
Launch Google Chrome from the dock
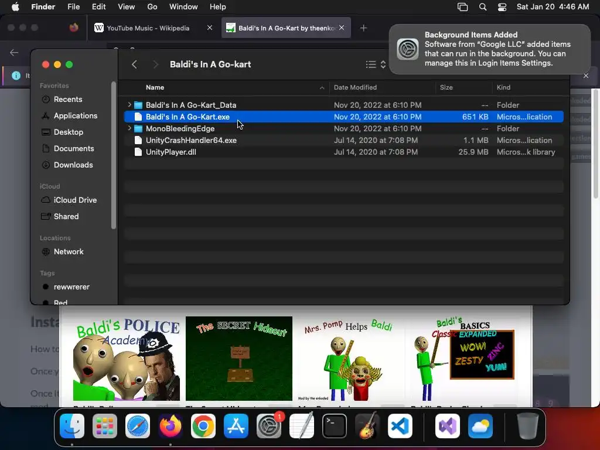[203, 426]
